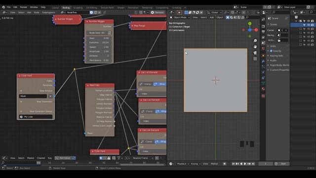The width and height of the screenshot is (316, 178).
Task: Clear the Camera field with X
Action: [286, 30]
